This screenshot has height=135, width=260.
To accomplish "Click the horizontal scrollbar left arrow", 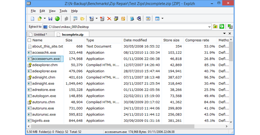I will click(29, 126).
